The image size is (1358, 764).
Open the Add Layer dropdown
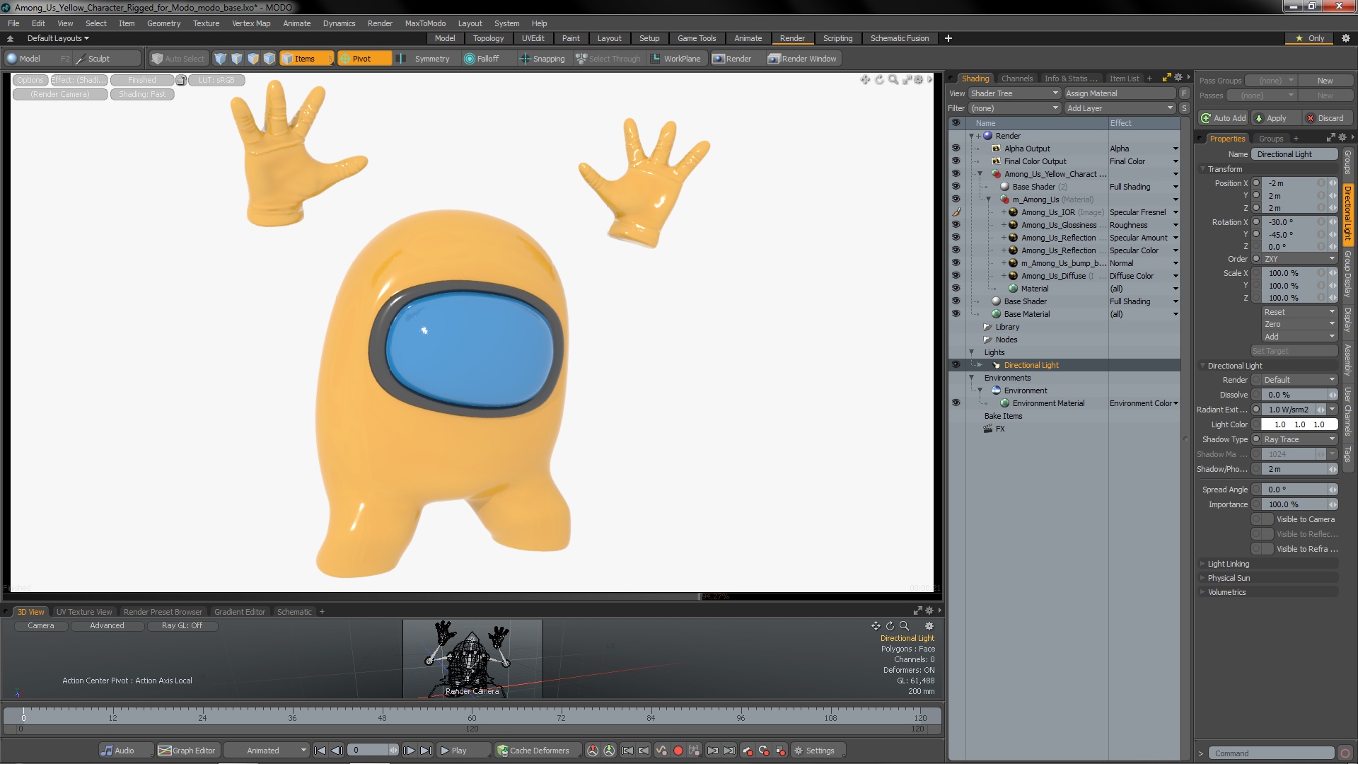tap(1120, 108)
